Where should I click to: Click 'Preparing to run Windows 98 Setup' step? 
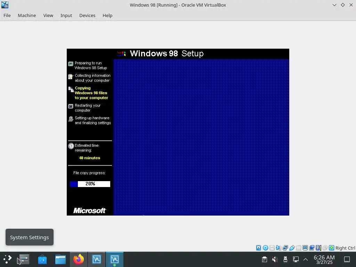click(91, 65)
